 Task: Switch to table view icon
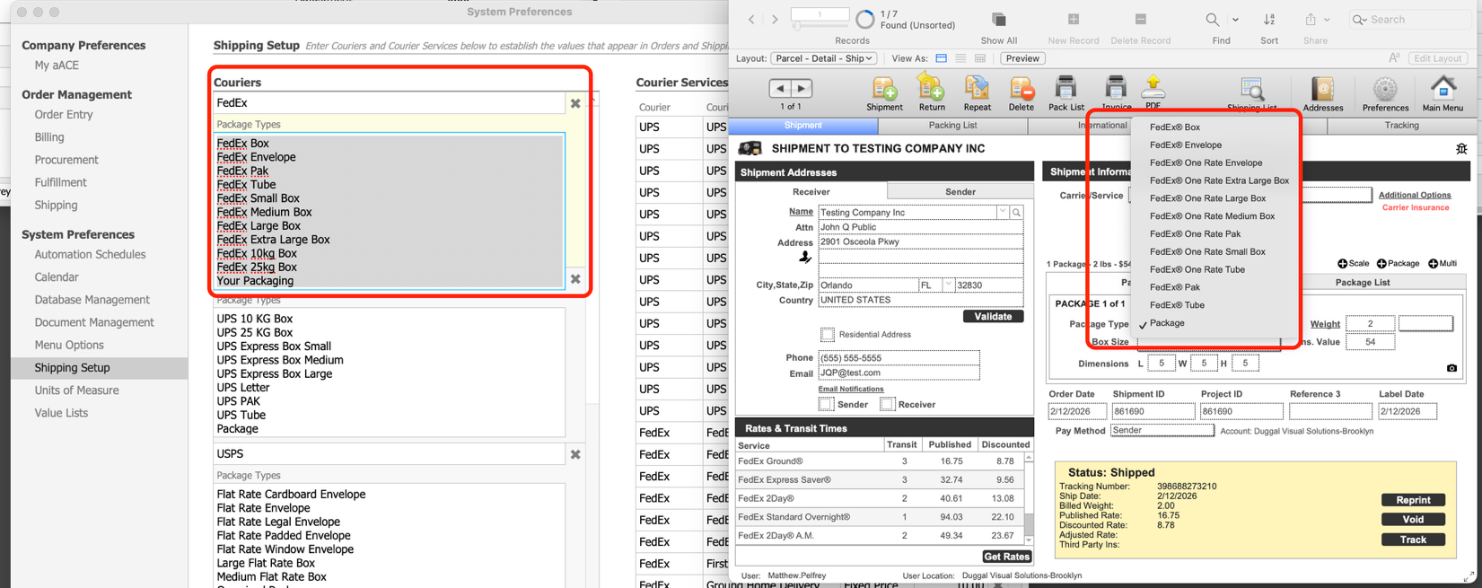pos(980,58)
